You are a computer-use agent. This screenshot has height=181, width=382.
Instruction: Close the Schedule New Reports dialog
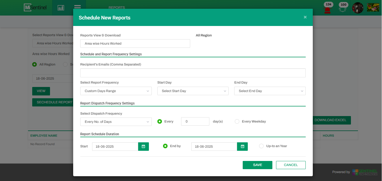(x=305, y=17)
